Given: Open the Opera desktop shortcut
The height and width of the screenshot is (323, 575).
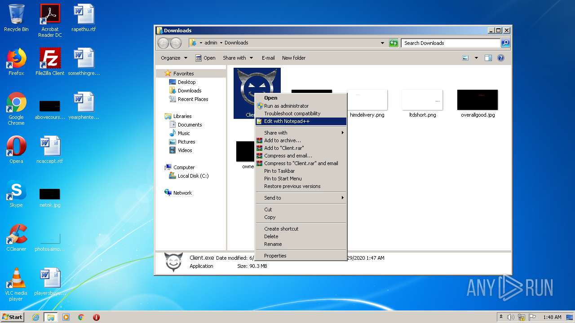Looking at the screenshot, I should click(x=16, y=150).
